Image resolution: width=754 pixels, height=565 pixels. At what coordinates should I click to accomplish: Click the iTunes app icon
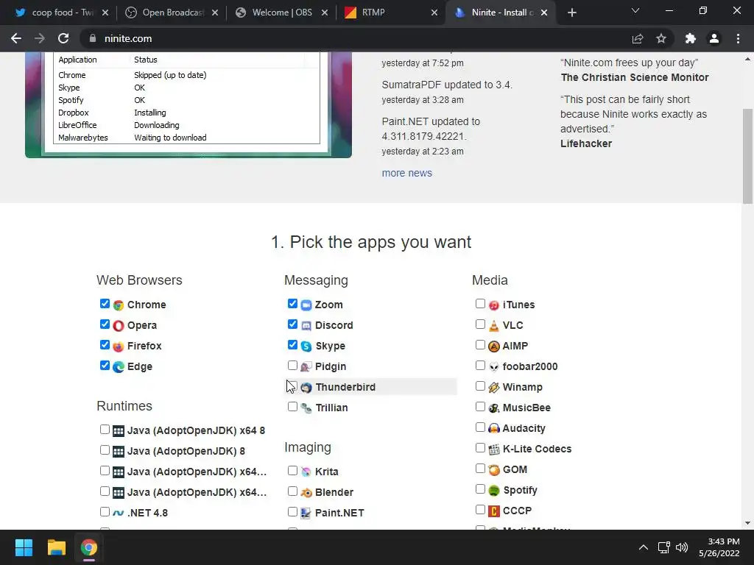(494, 305)
